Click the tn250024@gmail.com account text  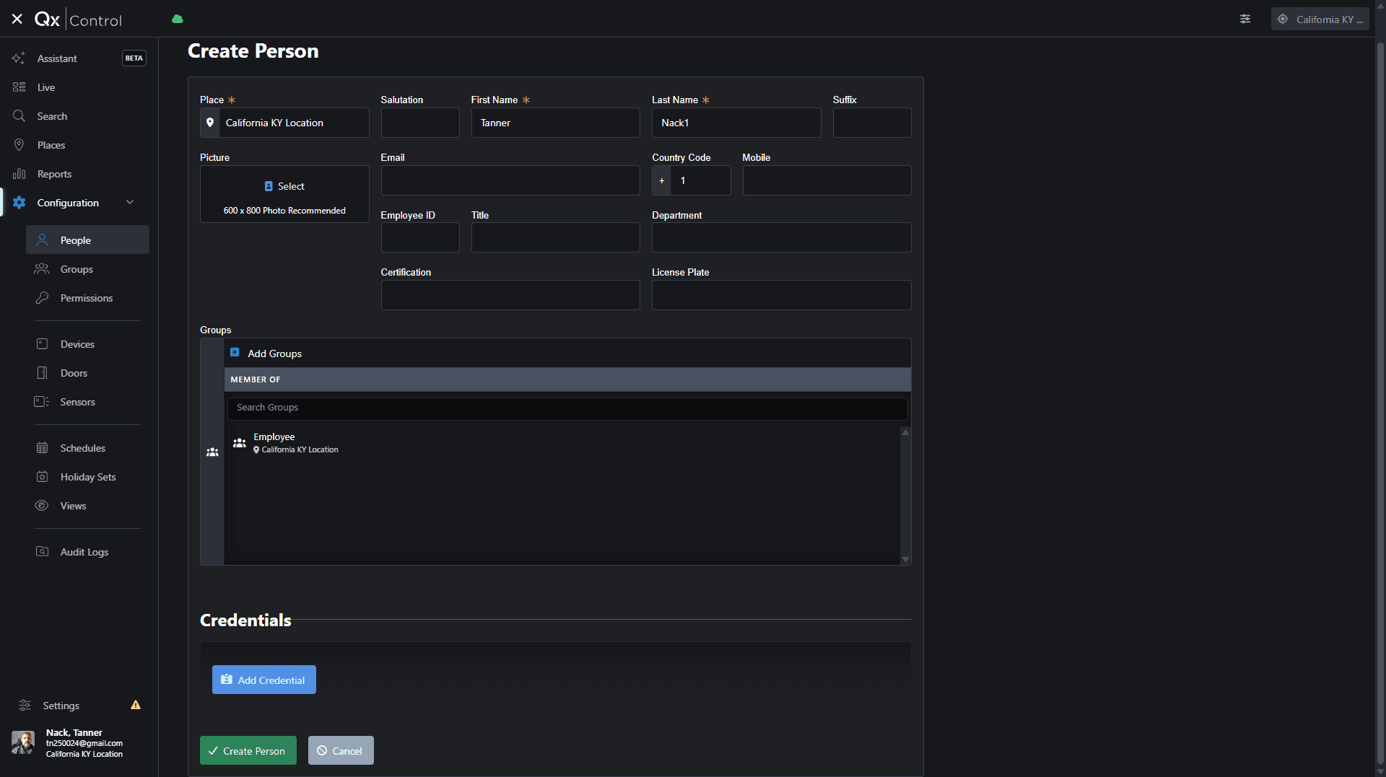point(84,743)
